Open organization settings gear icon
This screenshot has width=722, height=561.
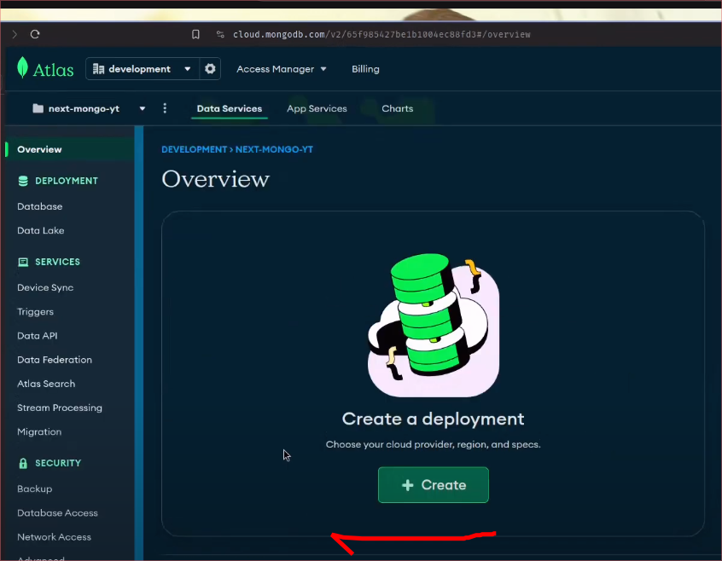point(210,69)
